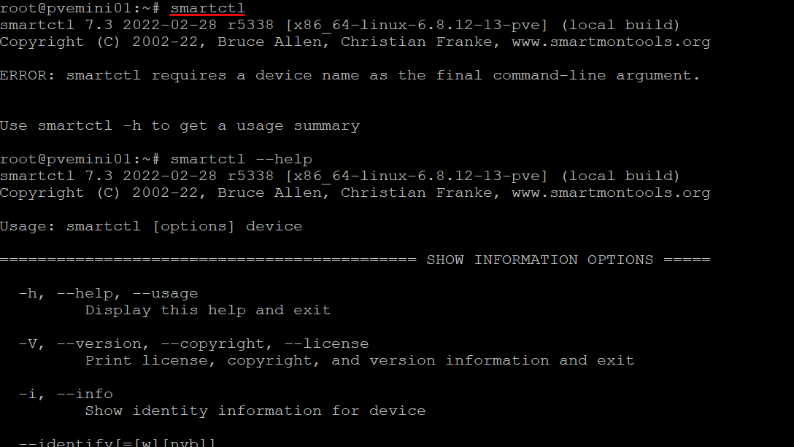
Task: Click "Show identity information for device" description
Action: click(x=255, y=411)
